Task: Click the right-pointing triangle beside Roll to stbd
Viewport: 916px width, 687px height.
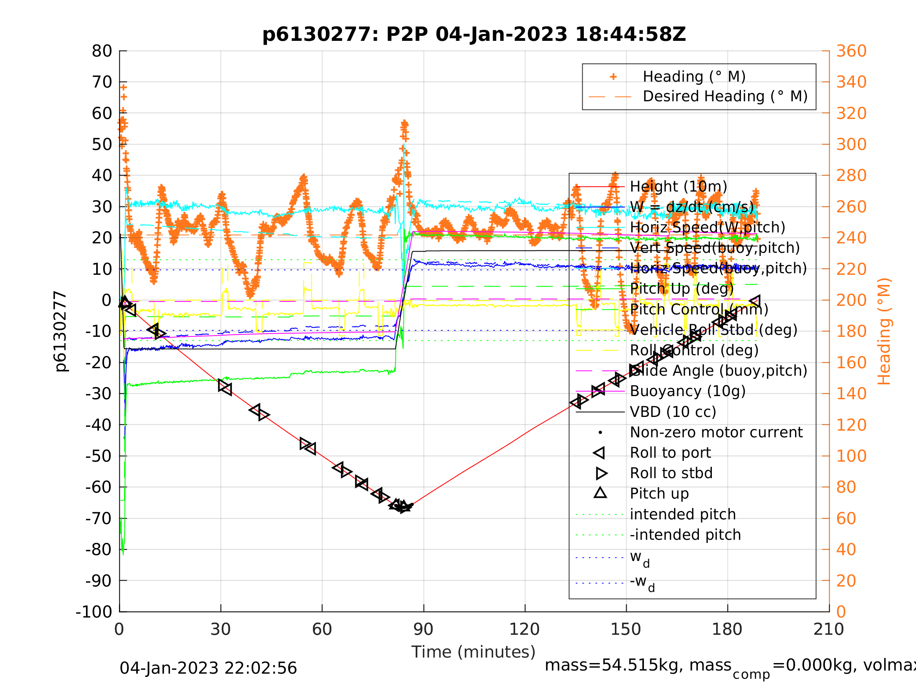Action: (x=602, y=473)
